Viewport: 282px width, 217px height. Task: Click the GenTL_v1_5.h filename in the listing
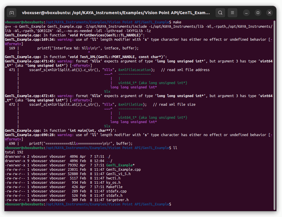(118, 174)
